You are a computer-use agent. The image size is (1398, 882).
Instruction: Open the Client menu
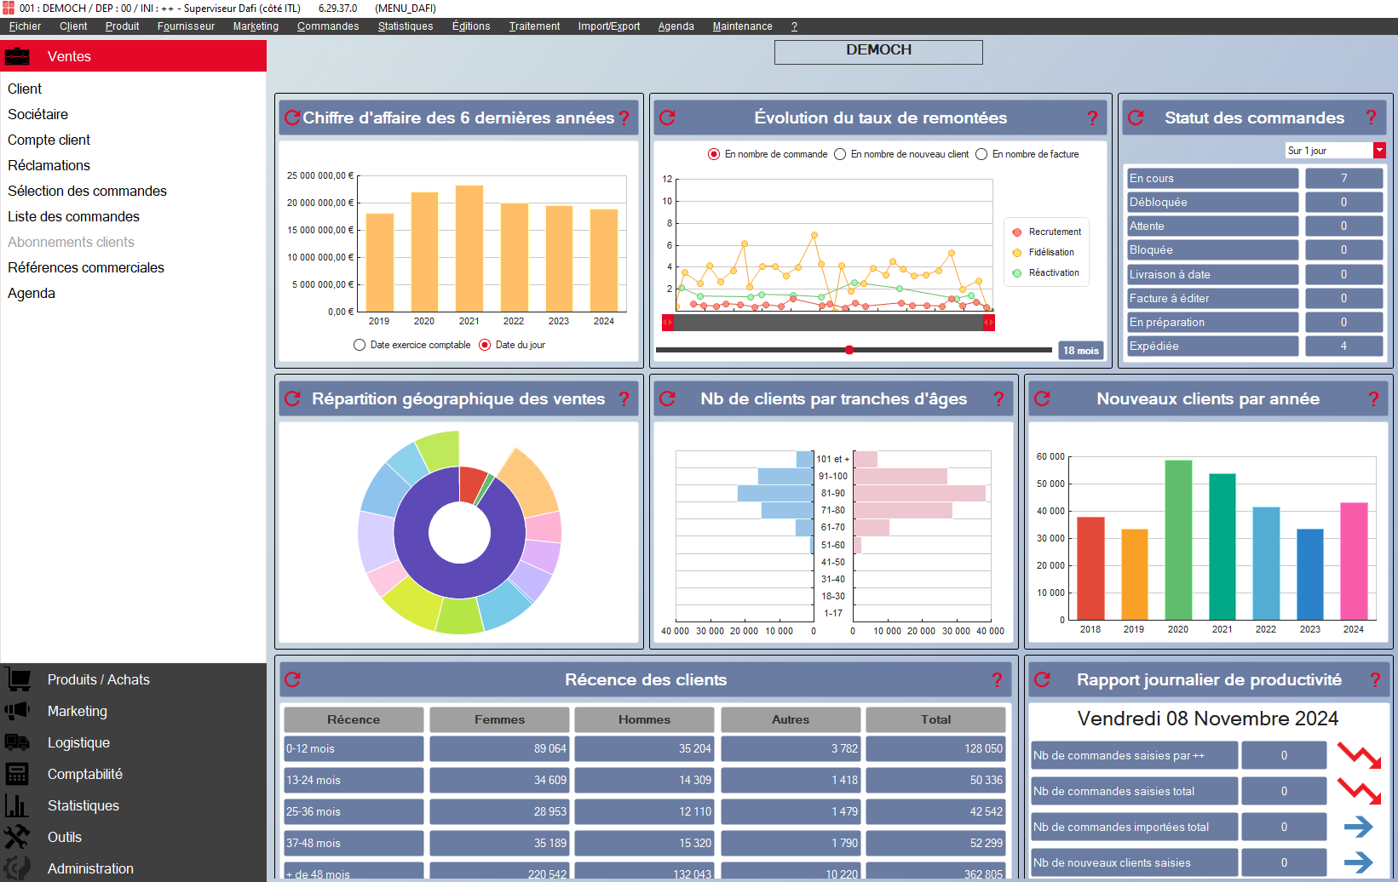point(73,26)
